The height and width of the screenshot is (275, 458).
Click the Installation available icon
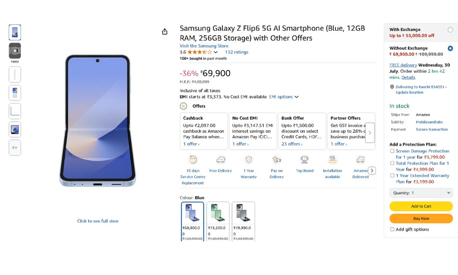[332, 160]
